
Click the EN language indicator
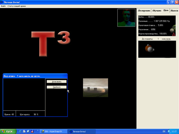click(164, 131)
